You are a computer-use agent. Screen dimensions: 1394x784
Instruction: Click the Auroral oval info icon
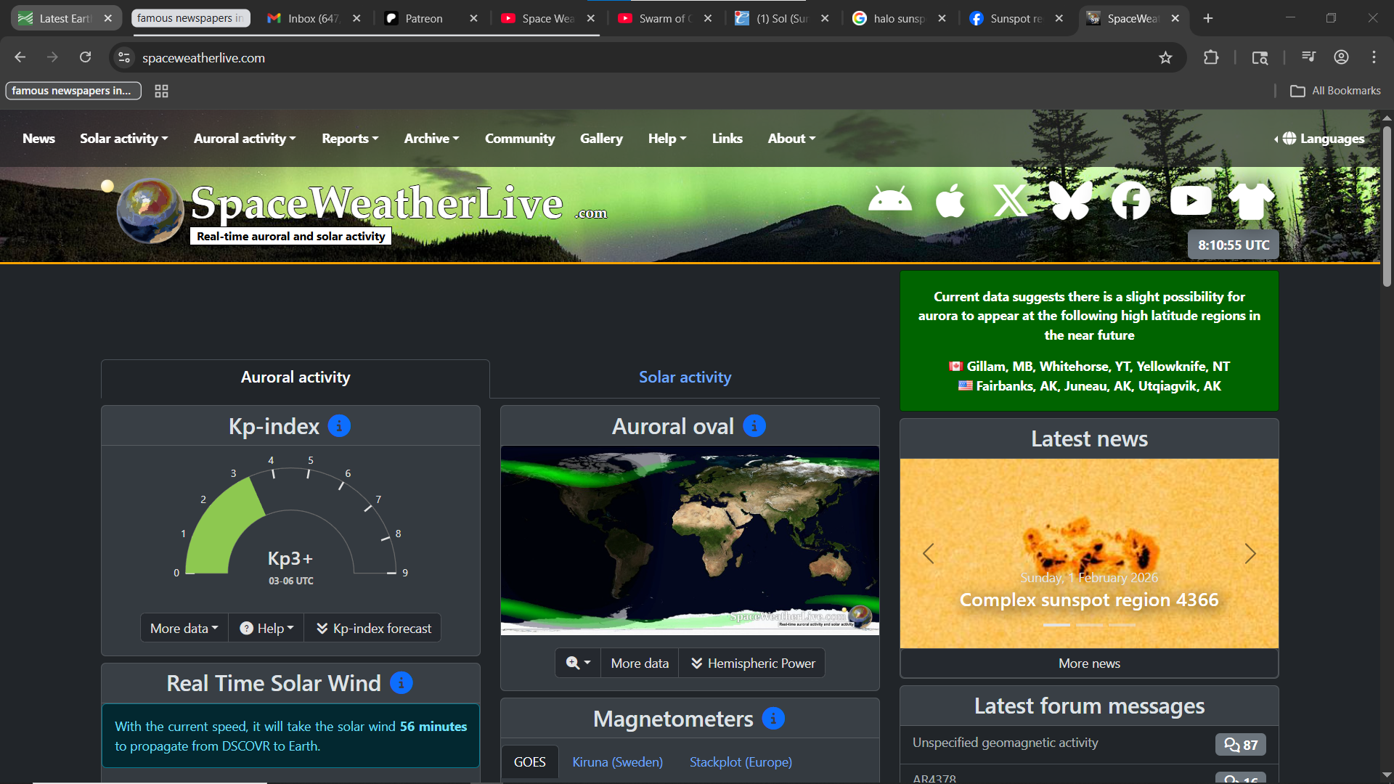754,426
